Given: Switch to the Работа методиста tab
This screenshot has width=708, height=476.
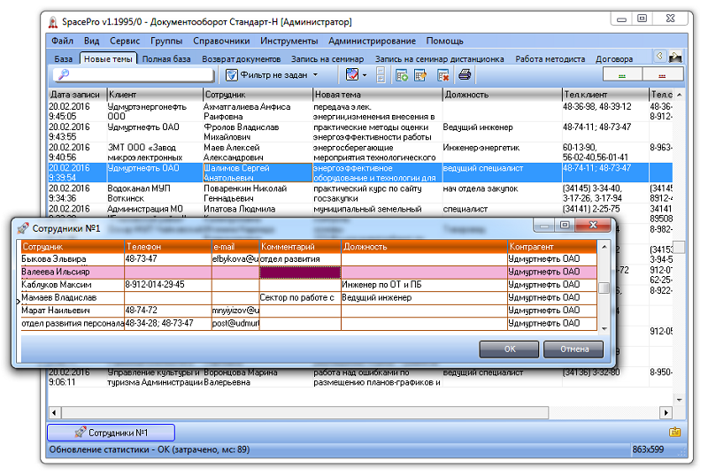Looking at the screenshot, I should [x=550, y=59].
